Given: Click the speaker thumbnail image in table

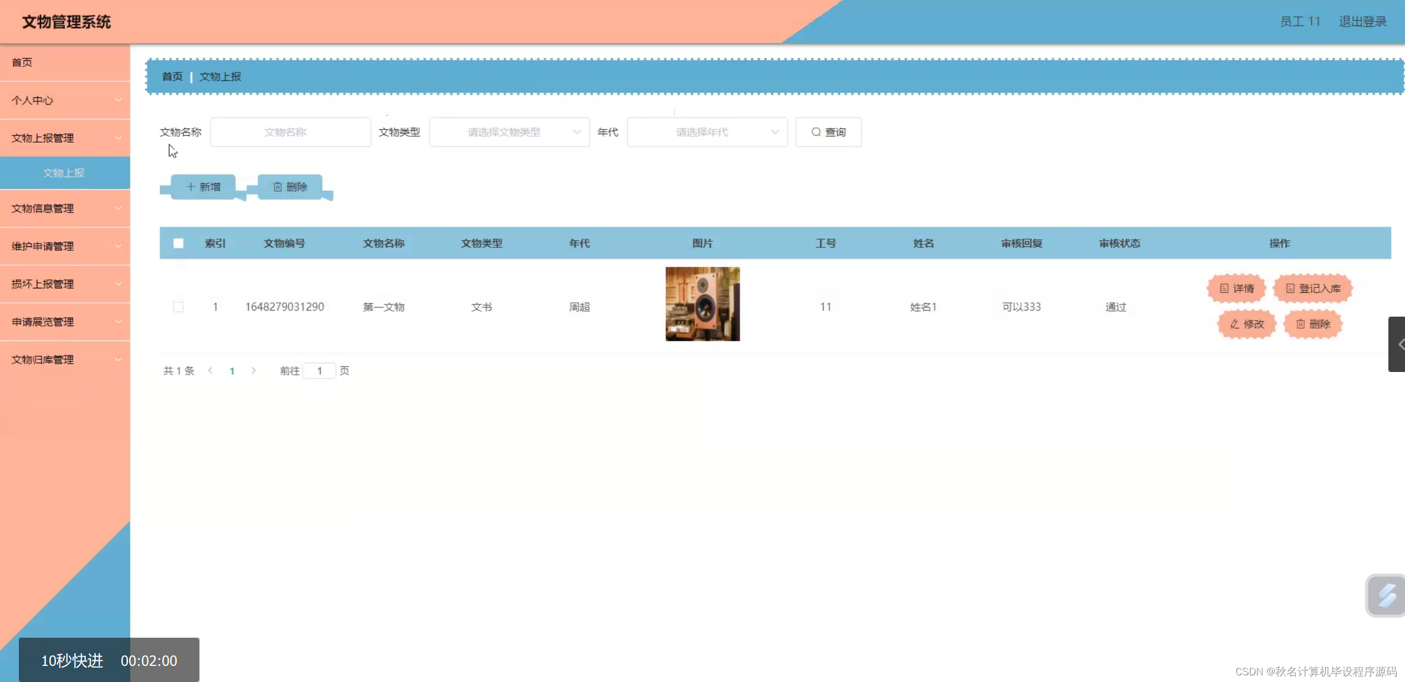Looking at the screenshot, I should (x=702, y=304).
